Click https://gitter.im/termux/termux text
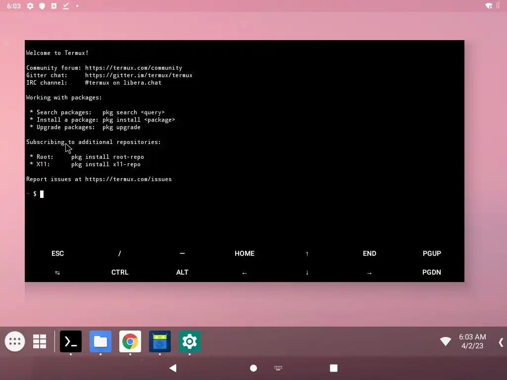The height and width of the screenshot is (380, 507). click(x=139, y=75)
